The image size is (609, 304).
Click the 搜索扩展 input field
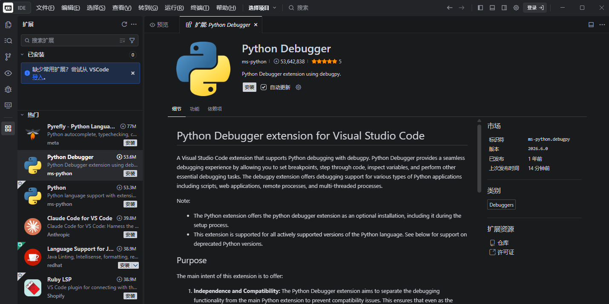point(80,40)
